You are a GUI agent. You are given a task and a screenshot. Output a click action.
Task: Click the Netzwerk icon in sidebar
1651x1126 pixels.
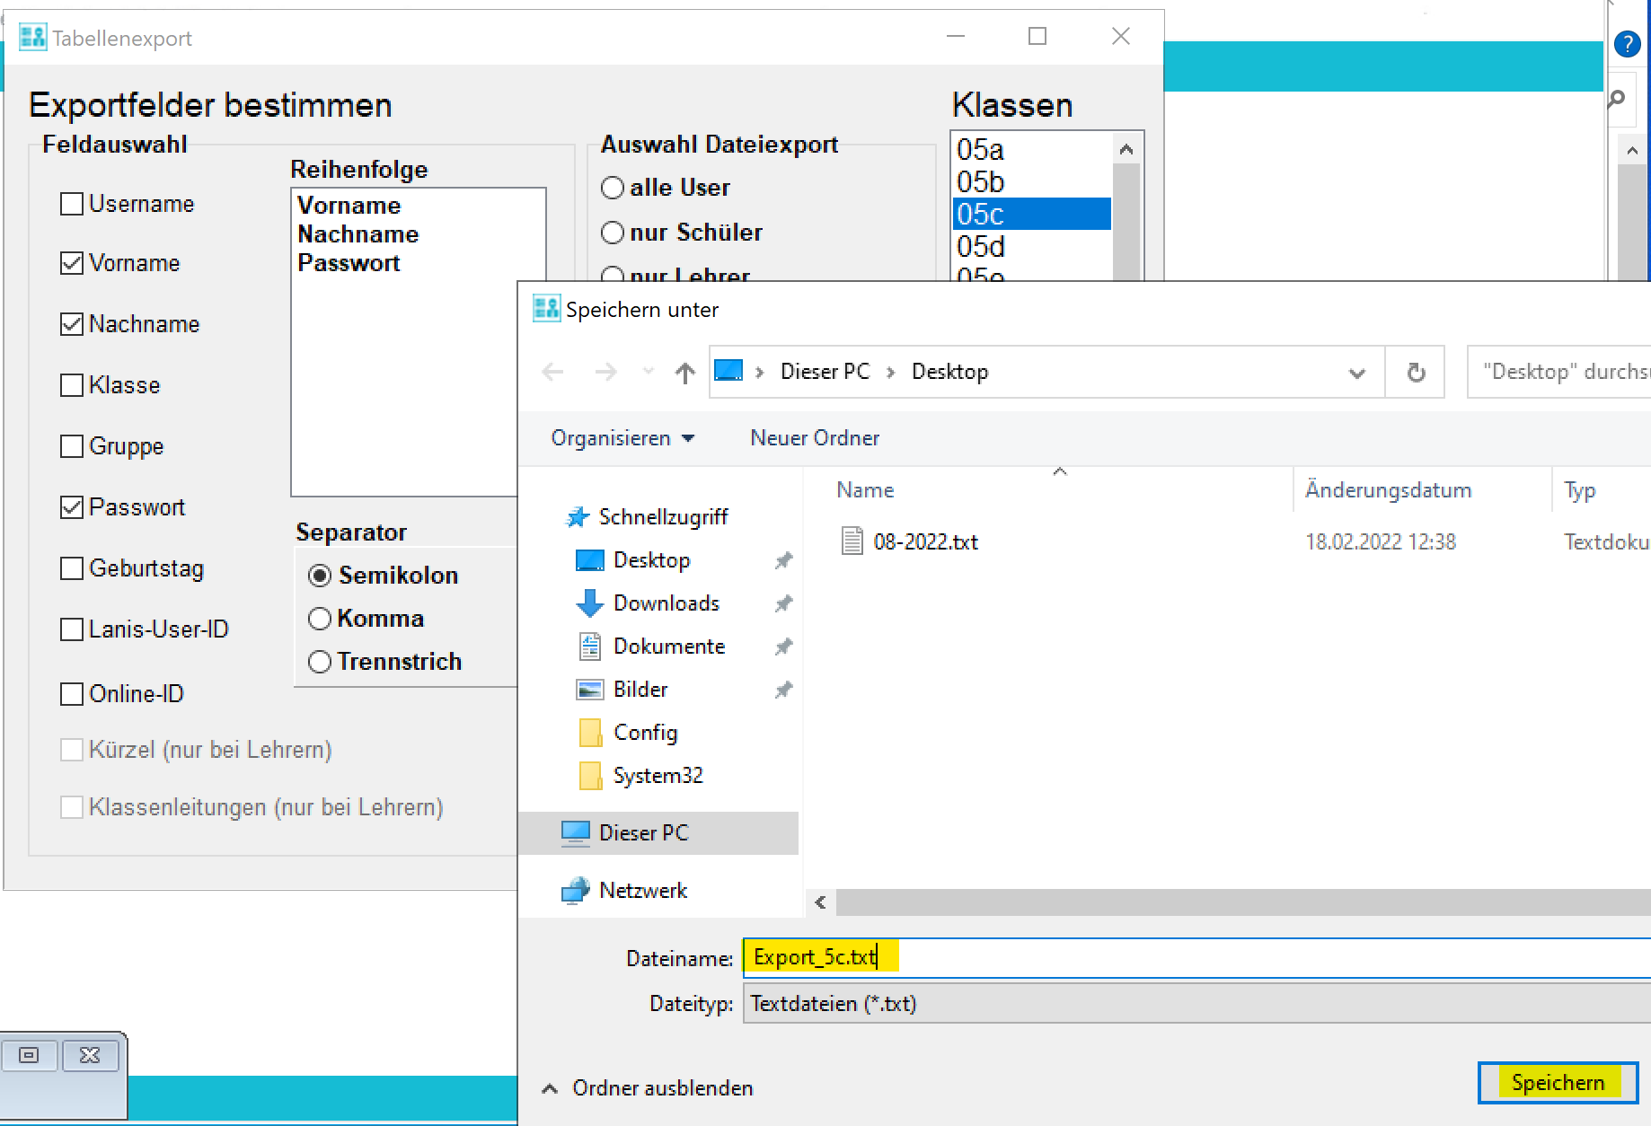(576, 891)
